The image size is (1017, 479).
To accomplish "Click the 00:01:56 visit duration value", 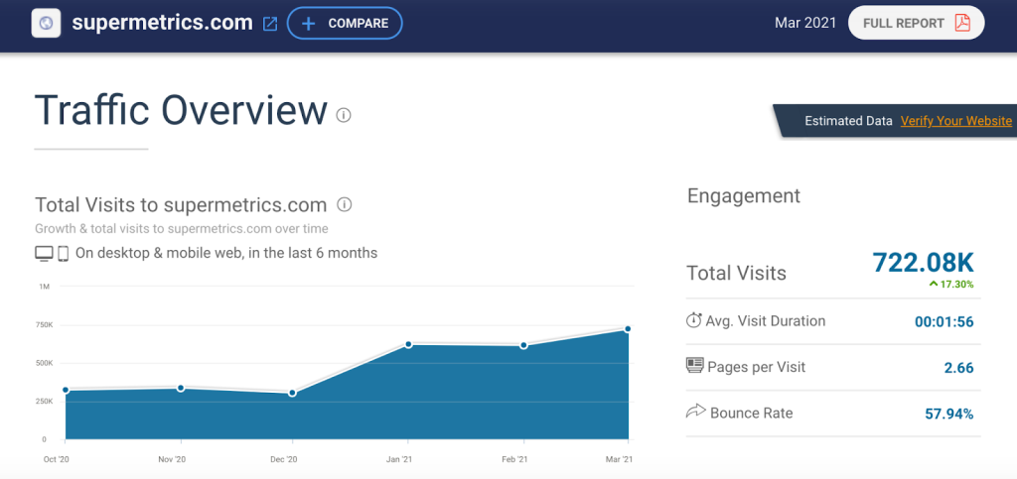I will (944, 321).
